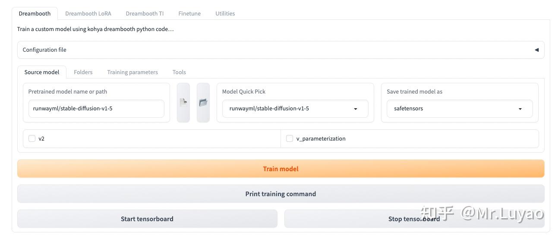Enable the v2 checkbox
This screenshot has height=238, width=558.
(32, 138)
